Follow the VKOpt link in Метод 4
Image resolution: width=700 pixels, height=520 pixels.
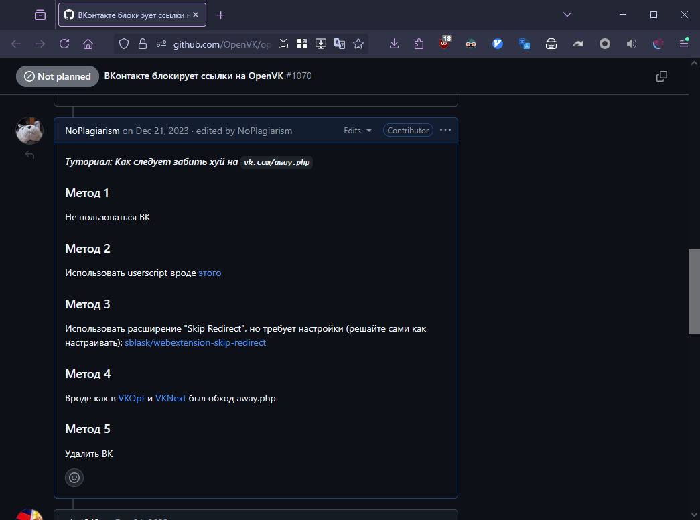click(x=131, y=398)
